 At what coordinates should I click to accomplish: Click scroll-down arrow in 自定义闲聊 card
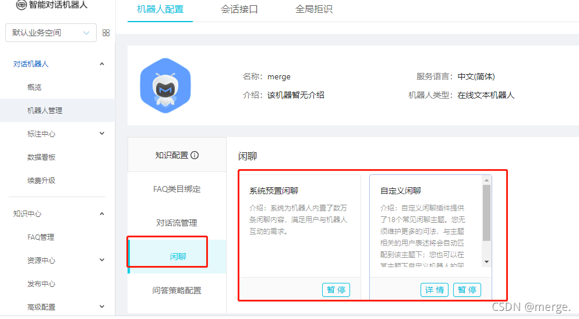(487, 262)
